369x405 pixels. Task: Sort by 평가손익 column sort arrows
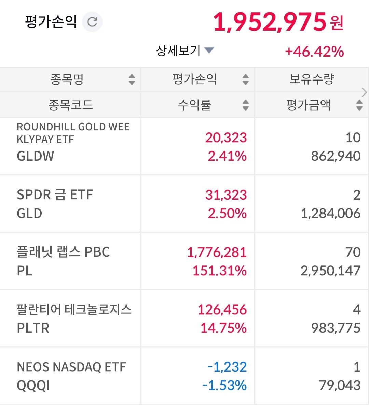click(245, 79)
